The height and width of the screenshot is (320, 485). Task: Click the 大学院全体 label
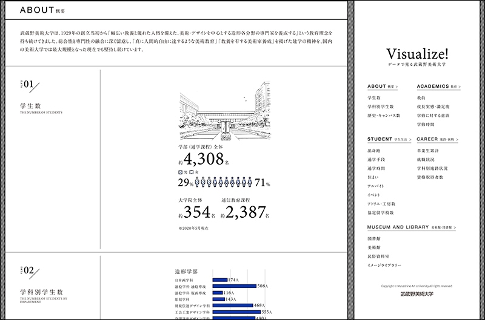click(190, 200)
